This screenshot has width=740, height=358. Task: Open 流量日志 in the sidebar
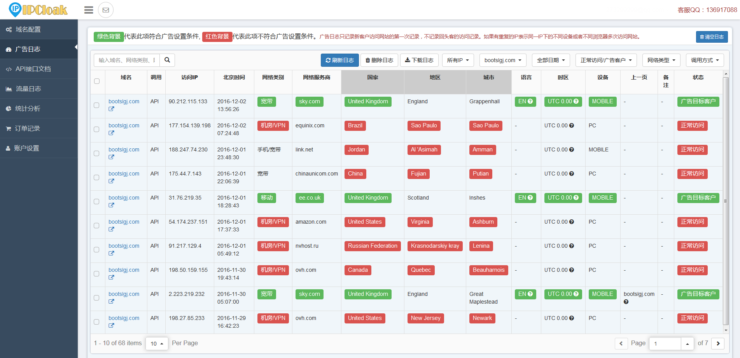coord(39,89)
